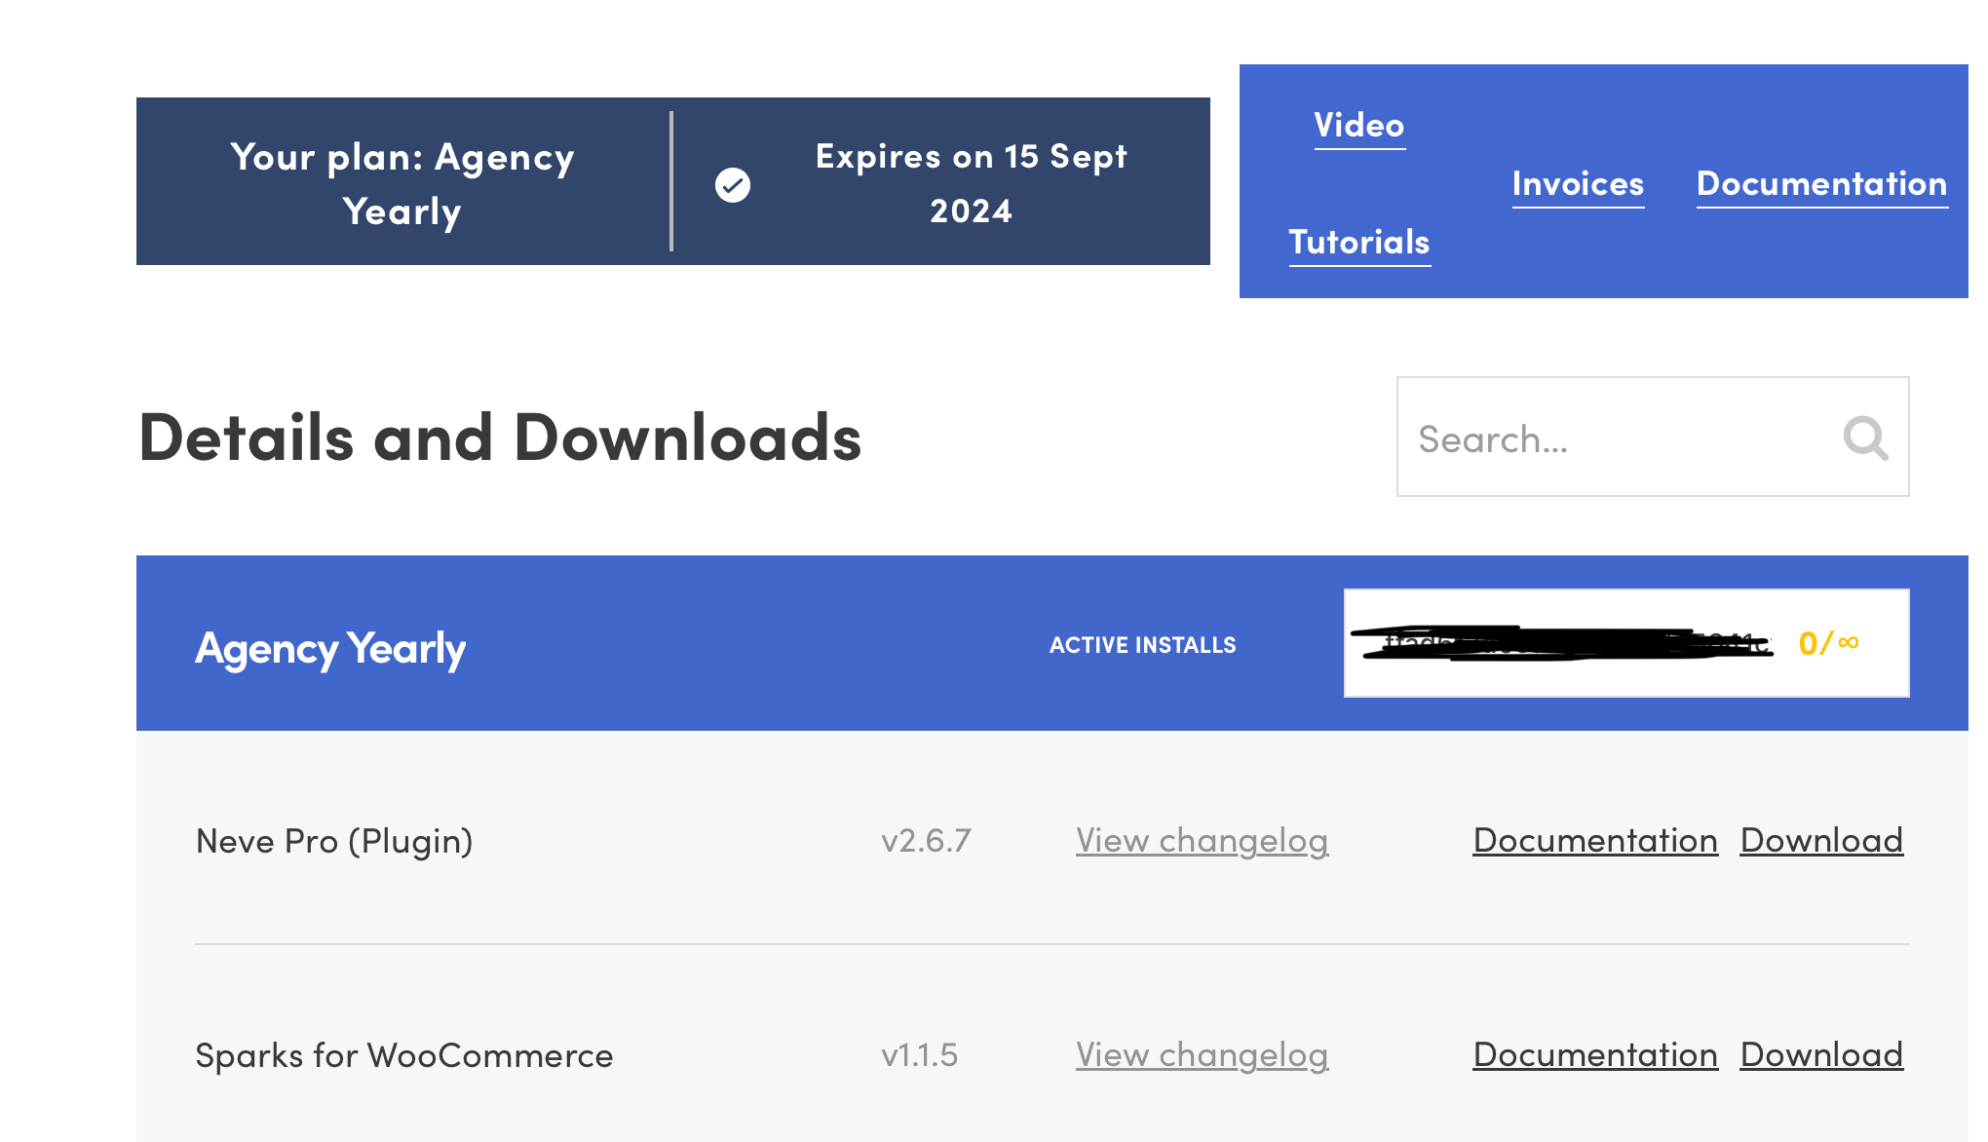Click the Agency Yearly section heading
This screenshot has width=1988, height=1142.
click(330, 648)
